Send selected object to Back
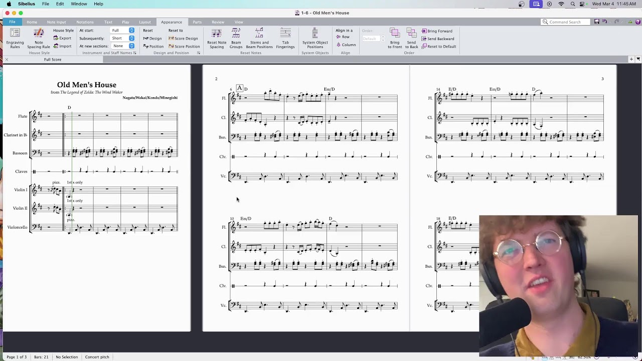 [x=411, y=38]
